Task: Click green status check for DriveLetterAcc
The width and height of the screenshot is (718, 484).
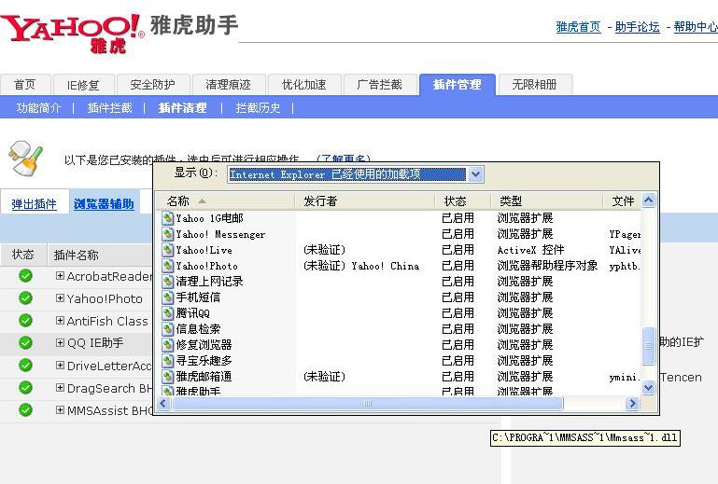Action: pyautogui.click(x=25, y=365)
